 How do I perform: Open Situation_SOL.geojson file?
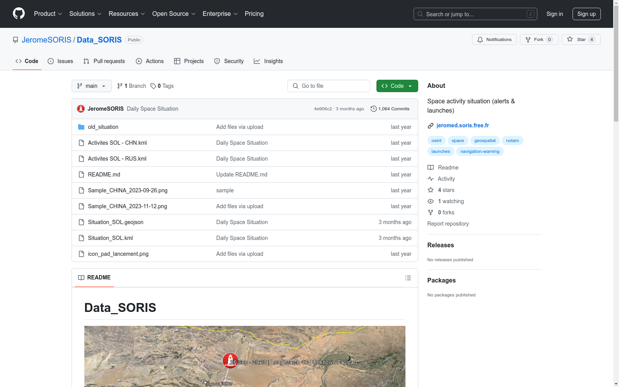(x=116, y=222)
